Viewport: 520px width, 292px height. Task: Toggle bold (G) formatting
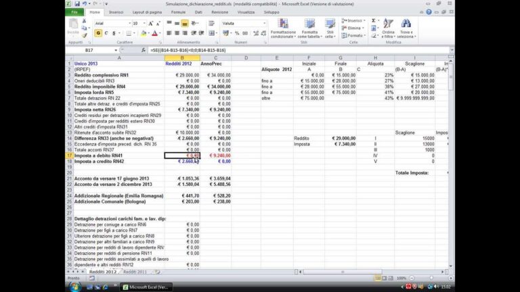98,33
